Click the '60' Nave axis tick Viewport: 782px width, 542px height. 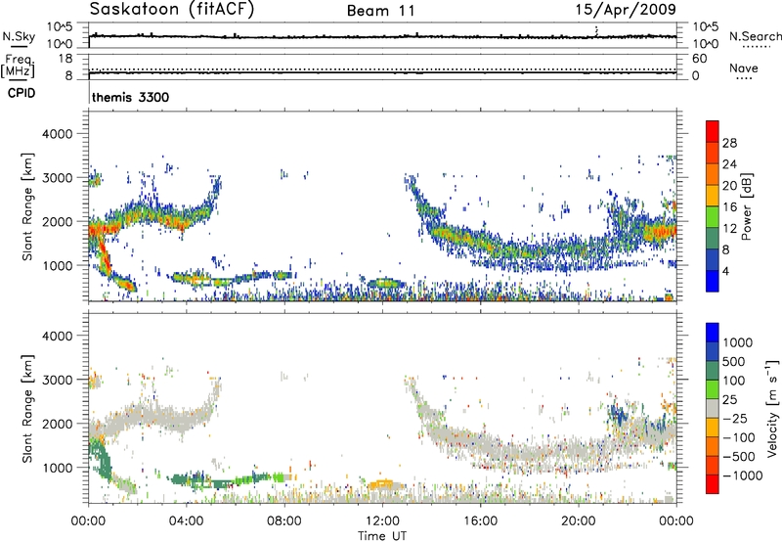click(699, 59)
